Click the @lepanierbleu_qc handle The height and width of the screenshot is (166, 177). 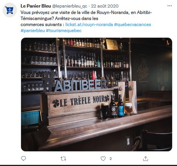click(70, 6)
